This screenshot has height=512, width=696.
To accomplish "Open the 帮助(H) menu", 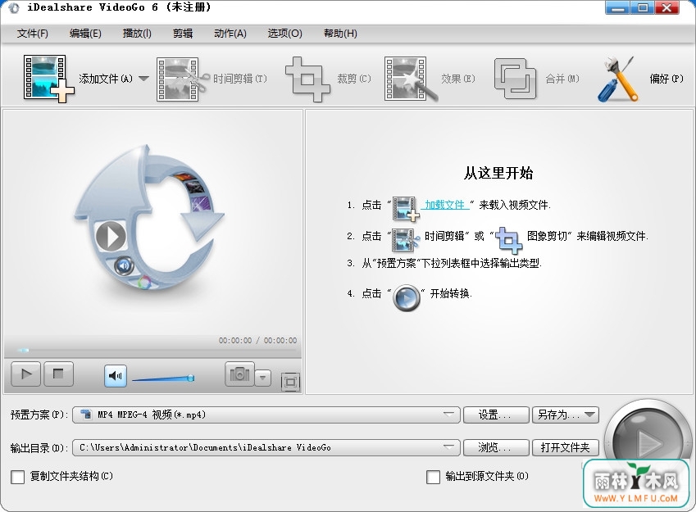I will pos(340,34).
